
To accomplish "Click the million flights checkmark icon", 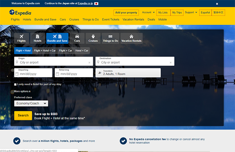I will 17,141.
